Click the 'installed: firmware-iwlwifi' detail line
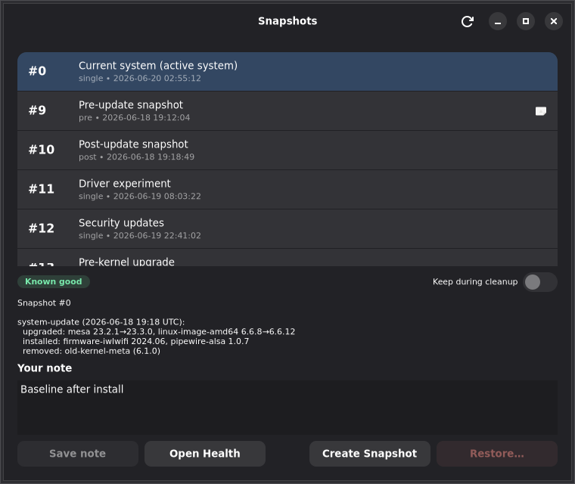The width and height of the screenshot is (575, 484). point(135,341)
